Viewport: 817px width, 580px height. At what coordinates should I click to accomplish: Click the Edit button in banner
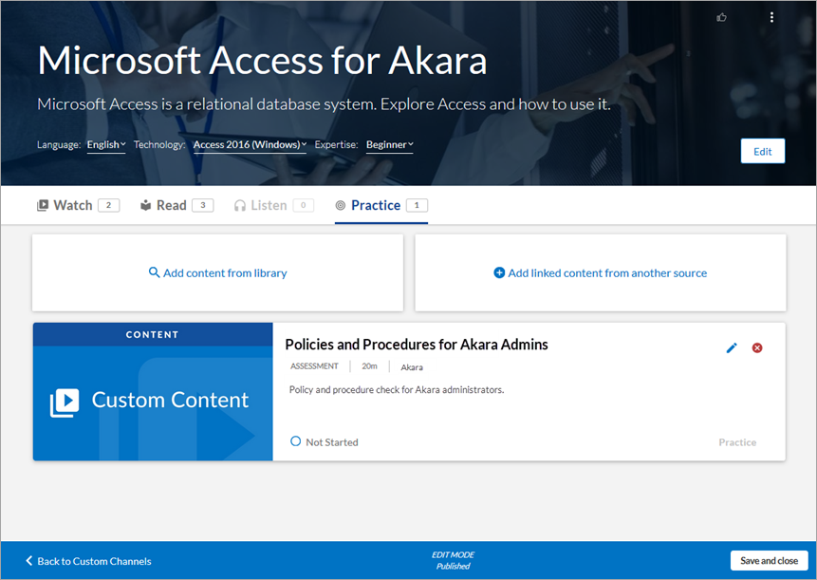click(762, 151)
